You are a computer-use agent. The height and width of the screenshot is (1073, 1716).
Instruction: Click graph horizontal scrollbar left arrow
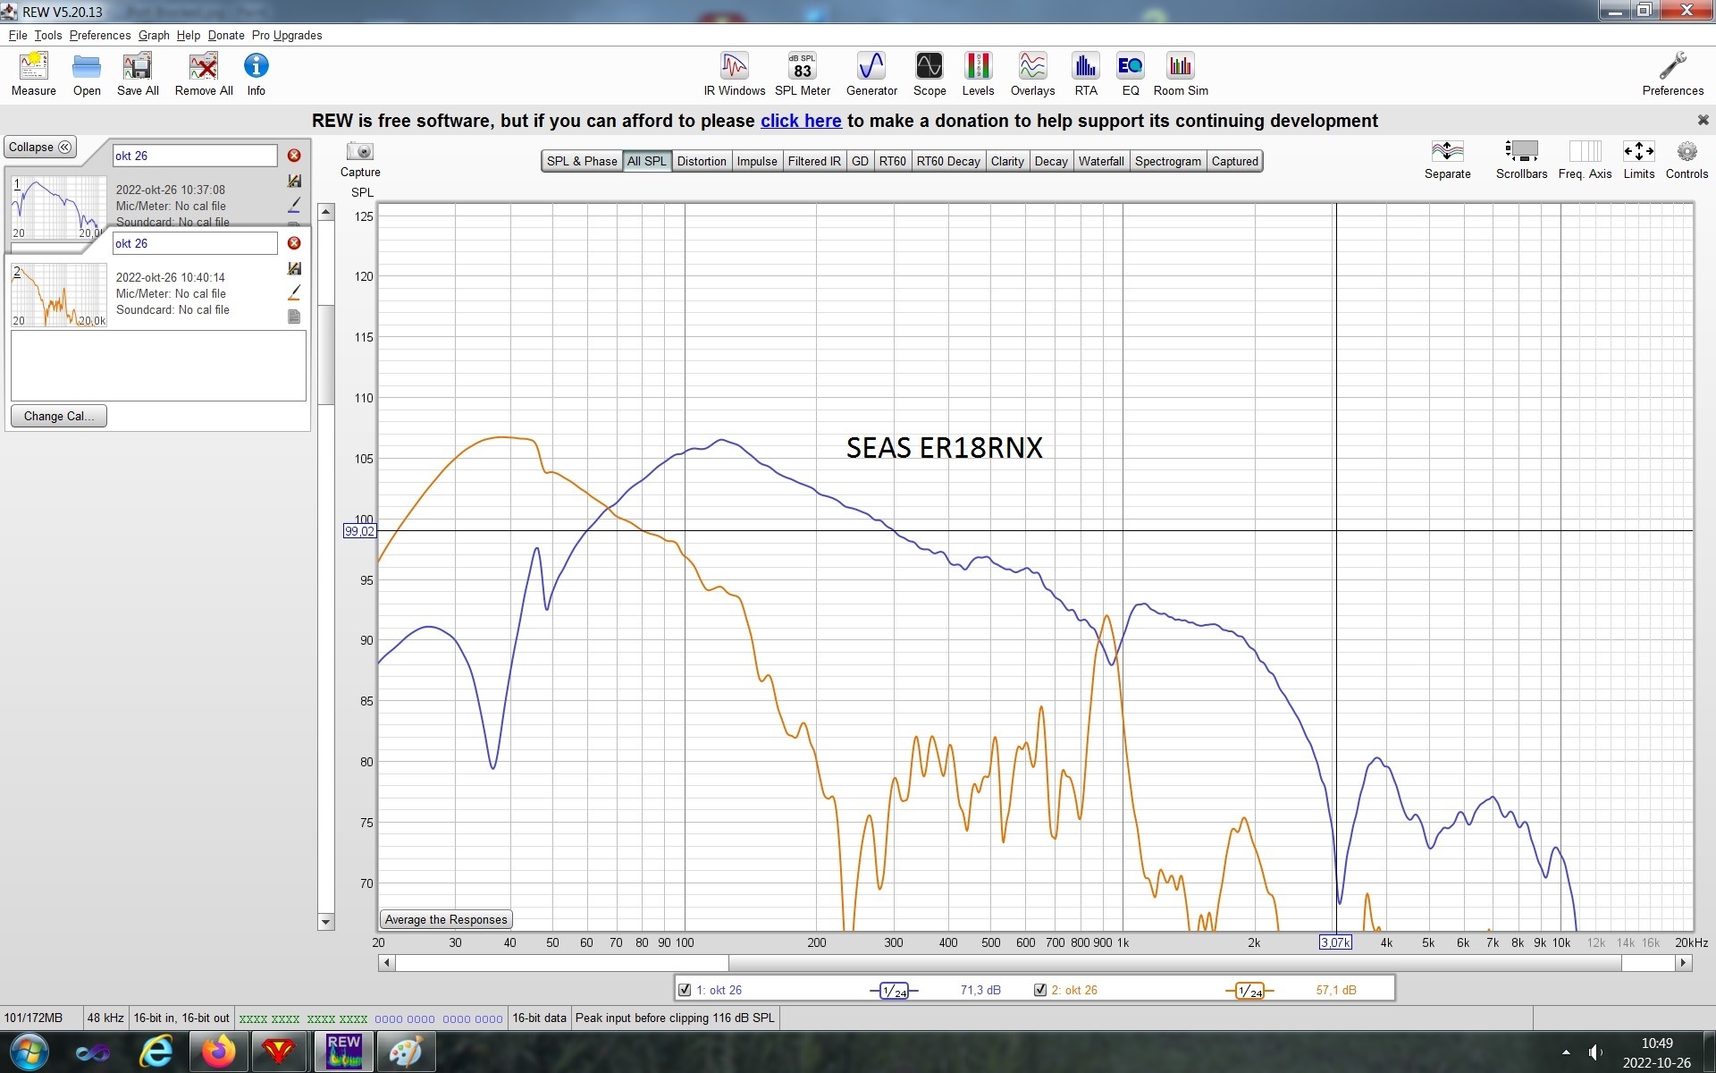pos(386,963)
